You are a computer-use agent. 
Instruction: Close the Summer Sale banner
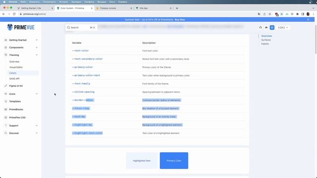(308, 20)
